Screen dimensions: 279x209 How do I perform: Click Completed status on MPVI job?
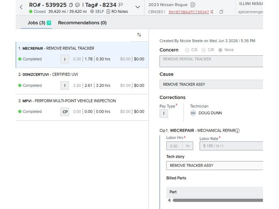[x=30, y=111]
